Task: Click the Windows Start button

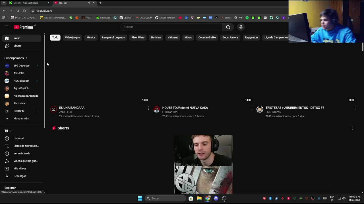Action: coord(140,198)
